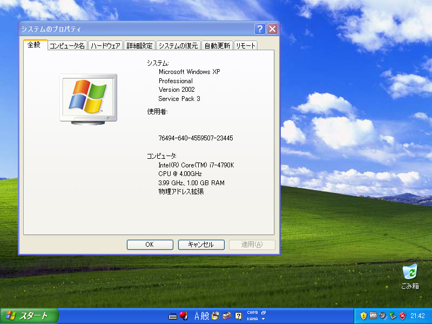
Task: Click the IME keyboard icon in language bar
Action: click(x=173, y=316)
